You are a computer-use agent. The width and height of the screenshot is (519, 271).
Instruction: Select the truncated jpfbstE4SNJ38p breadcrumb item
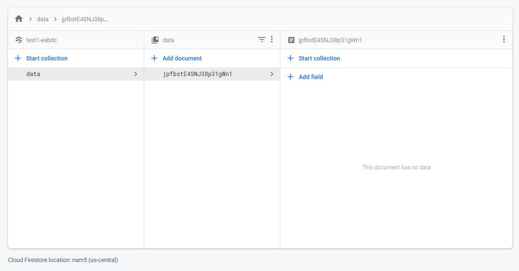[85, 19]
